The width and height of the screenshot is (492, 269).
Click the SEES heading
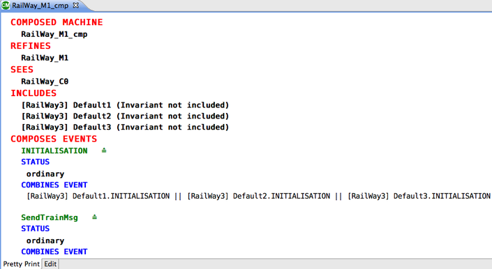(x=22, y=70)
